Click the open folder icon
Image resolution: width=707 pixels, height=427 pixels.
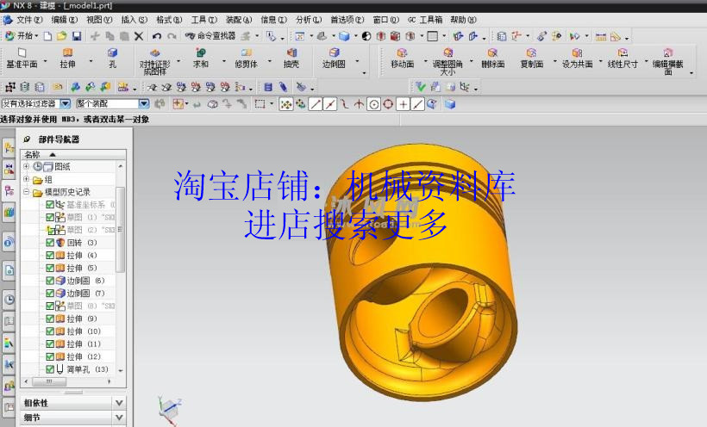pyautogui.click(x=62, y=36)
